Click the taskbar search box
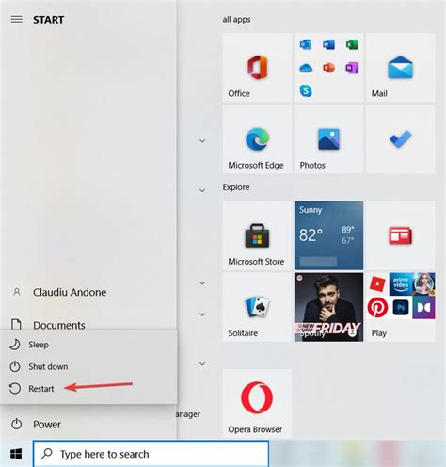Screen dimensions: 446x467 (151, 454)
